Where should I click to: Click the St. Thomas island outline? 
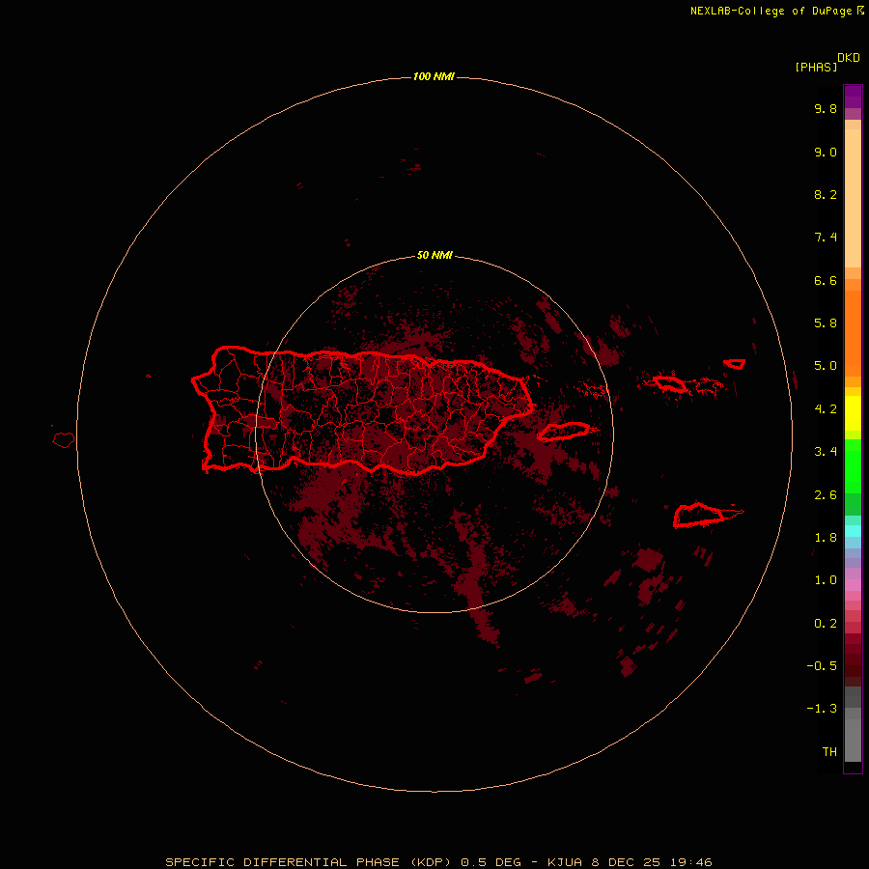(670, 383)
